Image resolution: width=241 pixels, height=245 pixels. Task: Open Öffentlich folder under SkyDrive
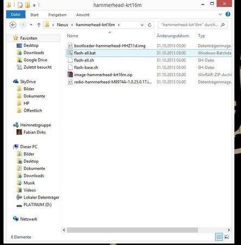coord(33,111)
